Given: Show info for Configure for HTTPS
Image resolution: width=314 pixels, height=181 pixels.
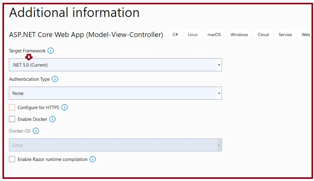Looking at the screenshot, I should point(65,108).
